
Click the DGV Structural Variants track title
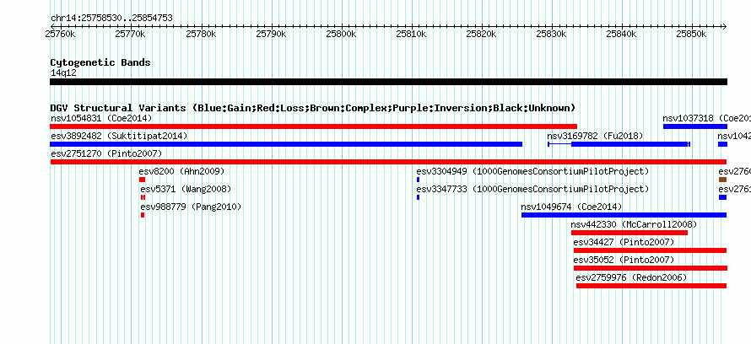[x=313, y=108]
